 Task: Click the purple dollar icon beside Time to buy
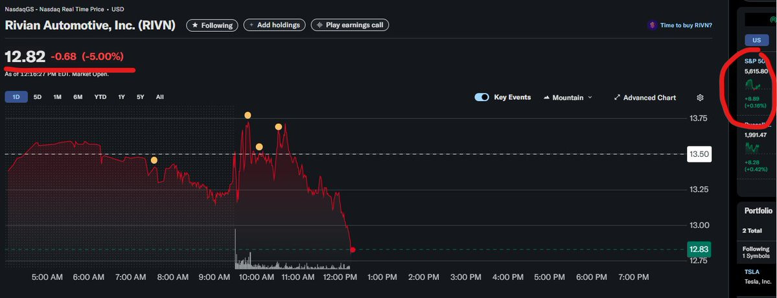pos(652,25)
